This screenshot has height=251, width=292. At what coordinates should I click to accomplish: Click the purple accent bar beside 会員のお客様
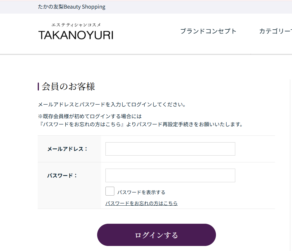(38, 87)
